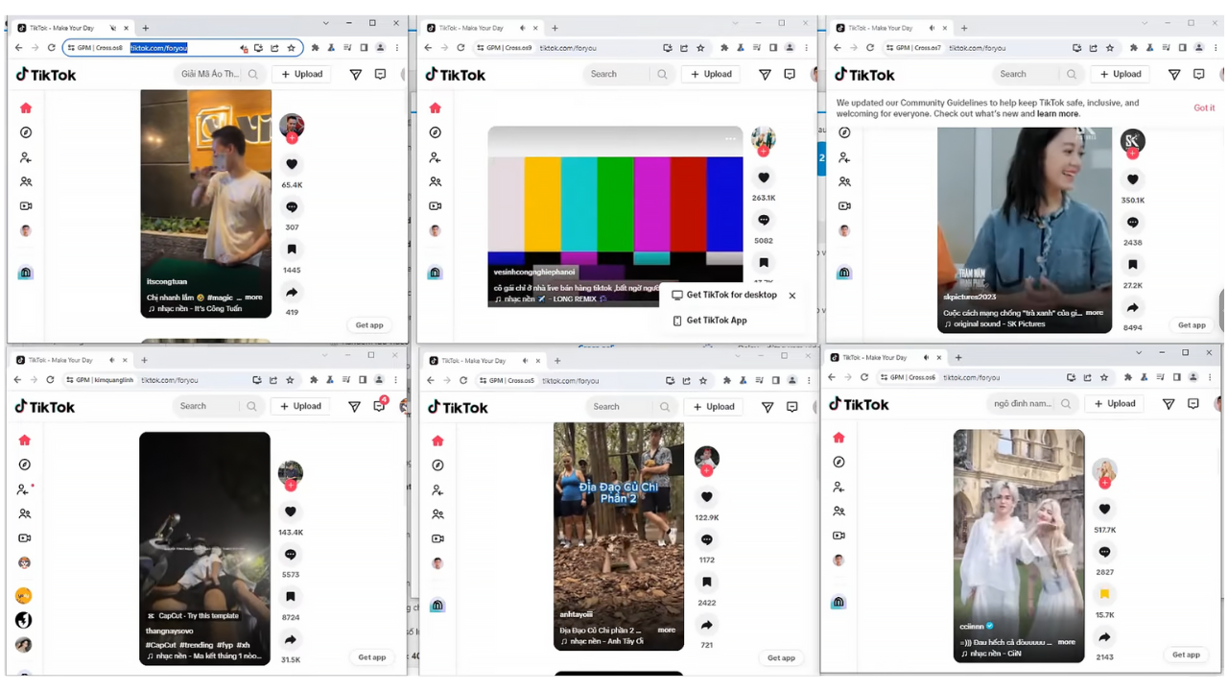1228x691 pixels.
Task: Open comments on the video showing 5082 comments
Action: (764, 220)
